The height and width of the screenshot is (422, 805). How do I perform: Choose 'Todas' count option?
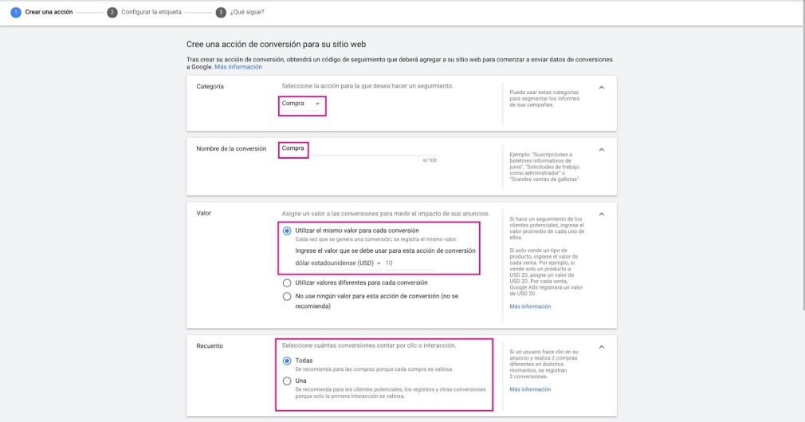287,361
